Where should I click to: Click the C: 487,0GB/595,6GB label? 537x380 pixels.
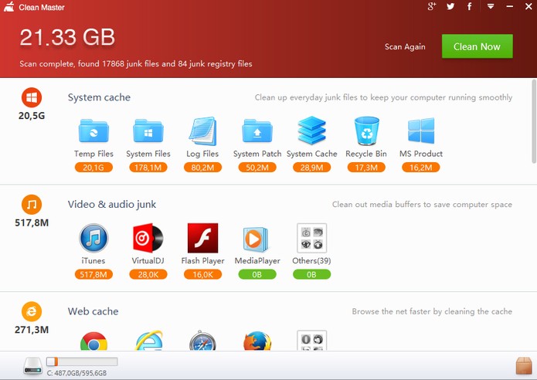76,373
